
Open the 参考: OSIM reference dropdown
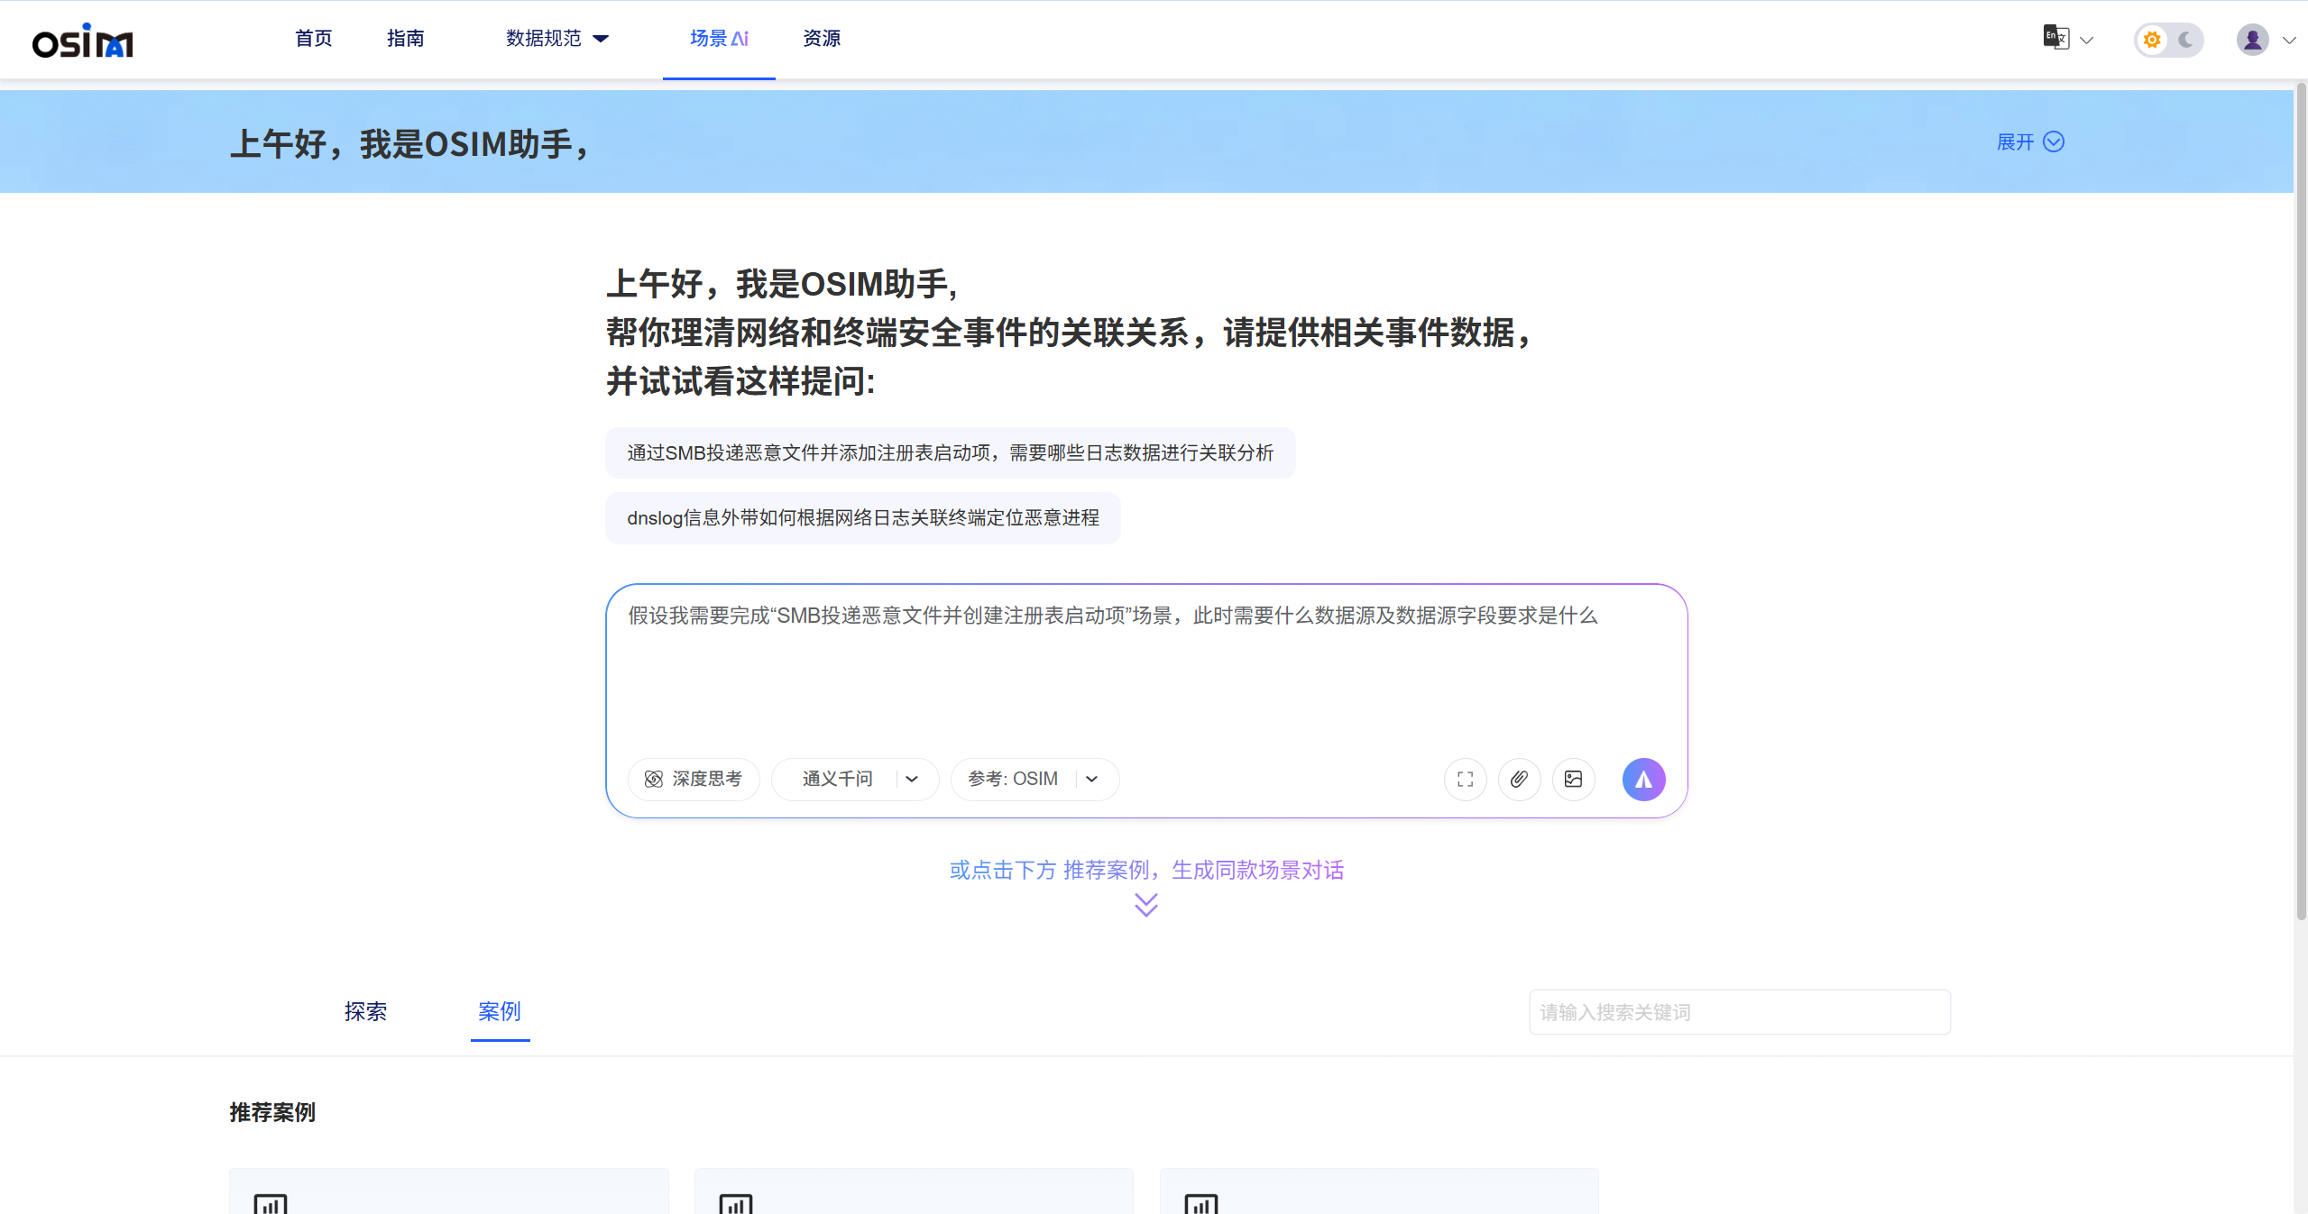click(x=1034, y=779)
